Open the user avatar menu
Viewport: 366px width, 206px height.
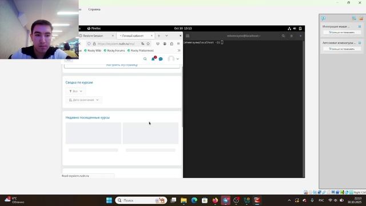click(173, 59)
